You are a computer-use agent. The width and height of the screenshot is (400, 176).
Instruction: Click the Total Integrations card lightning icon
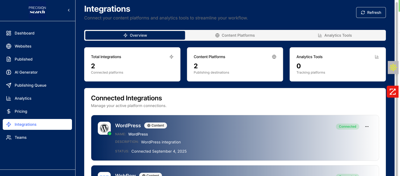171,57
